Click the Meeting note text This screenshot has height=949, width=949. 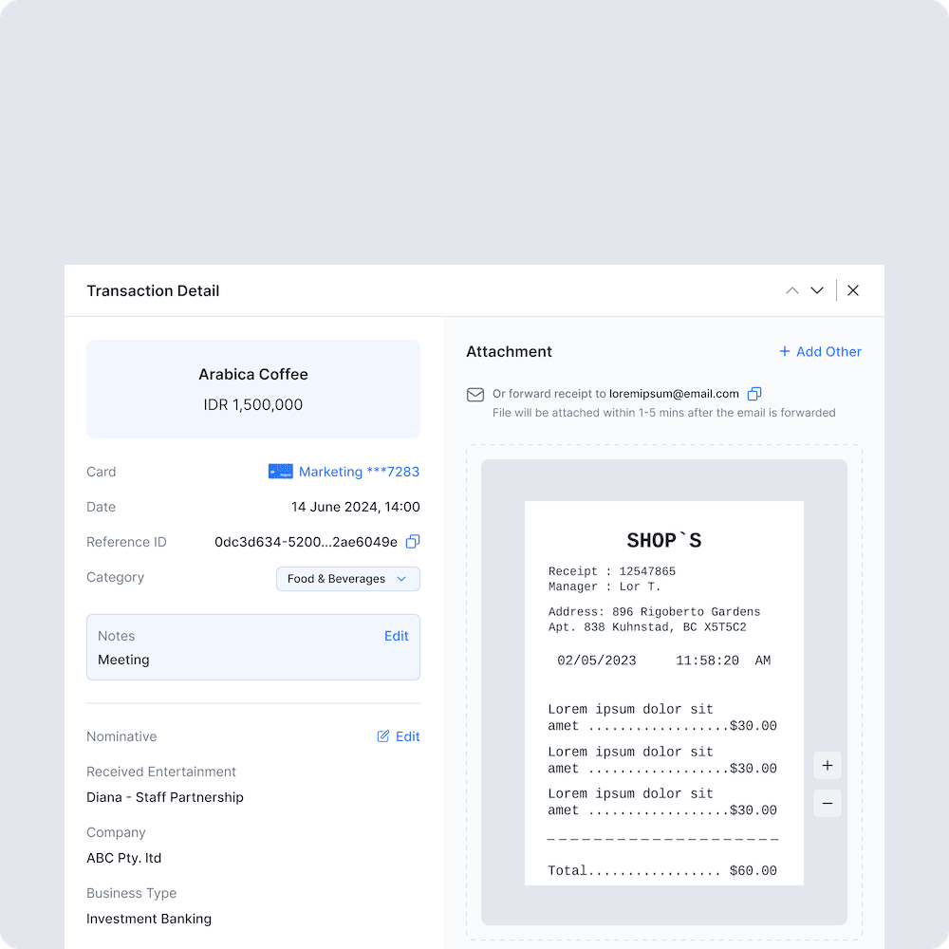(123, 660)
